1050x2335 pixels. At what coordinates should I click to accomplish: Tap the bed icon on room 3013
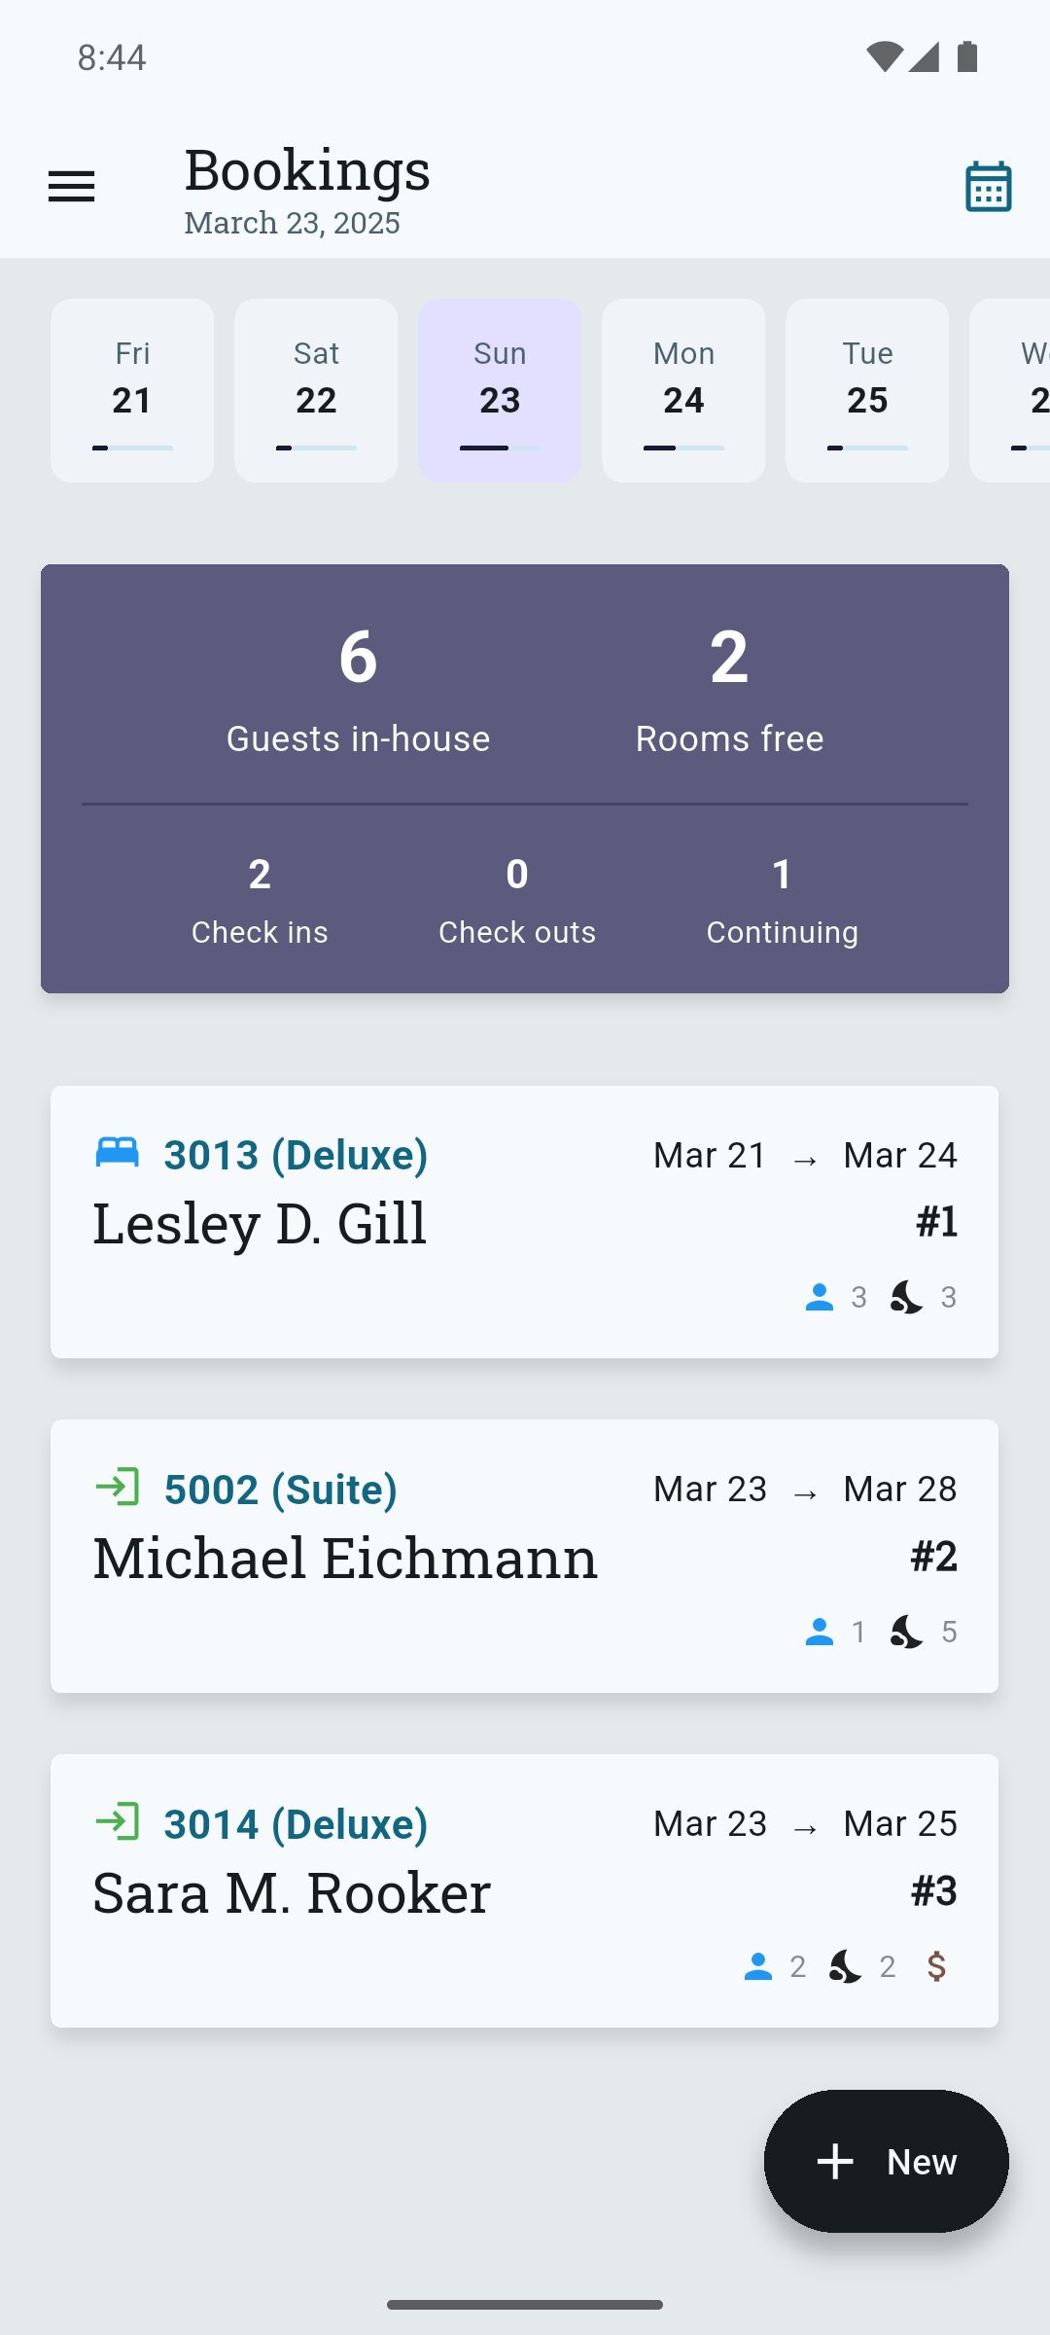click(x=118, y=1153)
